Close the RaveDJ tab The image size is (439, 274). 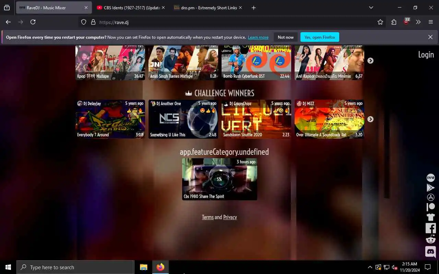click(x=86, y=8)
